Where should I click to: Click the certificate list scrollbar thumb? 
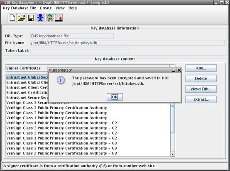173,118
